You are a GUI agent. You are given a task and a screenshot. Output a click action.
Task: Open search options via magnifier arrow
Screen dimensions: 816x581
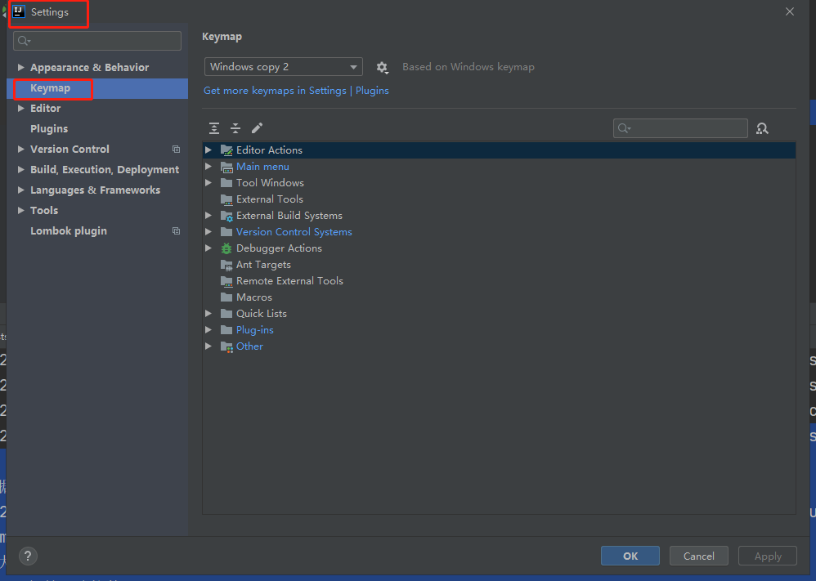[623, 128]
